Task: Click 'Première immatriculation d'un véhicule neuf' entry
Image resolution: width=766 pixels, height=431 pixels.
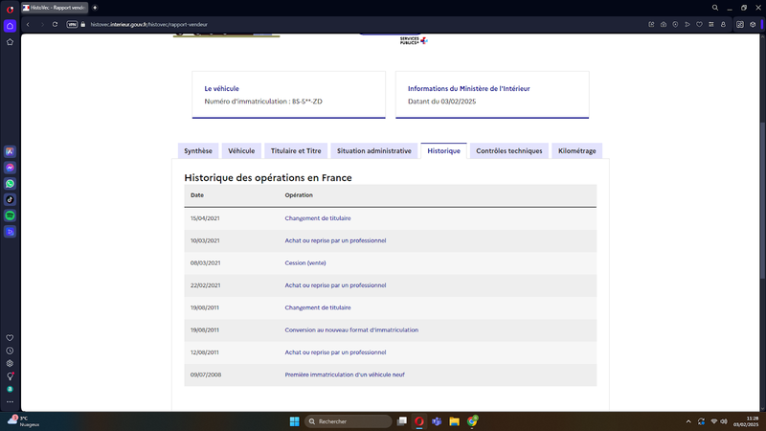Action: [345, 374]
